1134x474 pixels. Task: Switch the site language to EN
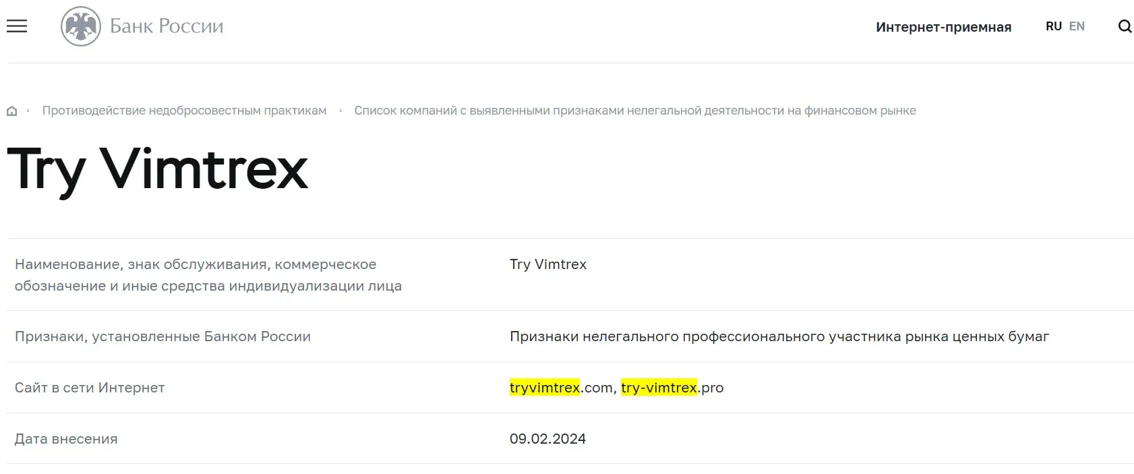[1077, 26]
